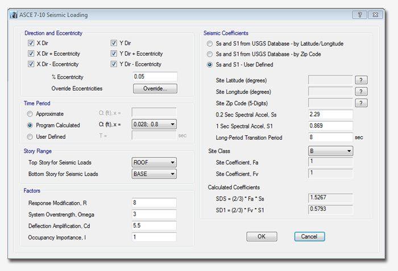This screenshot has height=271, width=398.
Task: Click the question button beside Site Longitude
Action: (361, 91)
